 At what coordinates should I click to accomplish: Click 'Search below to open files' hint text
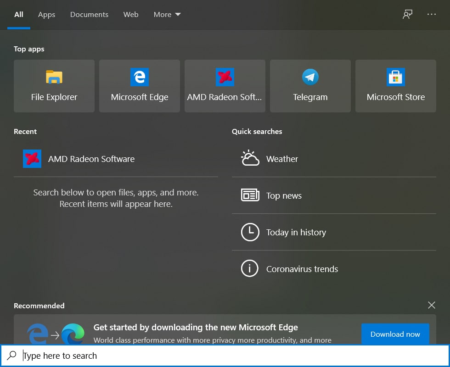116,198
